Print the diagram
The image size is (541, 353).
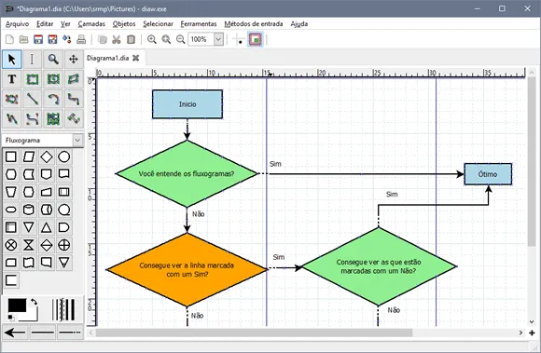pos(81,39)
